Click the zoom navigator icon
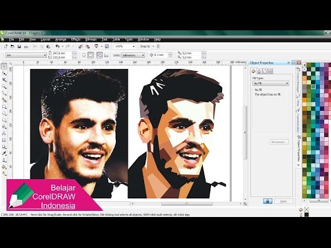The width and height of the screenshot is (331, 248). tap(245, 204)
